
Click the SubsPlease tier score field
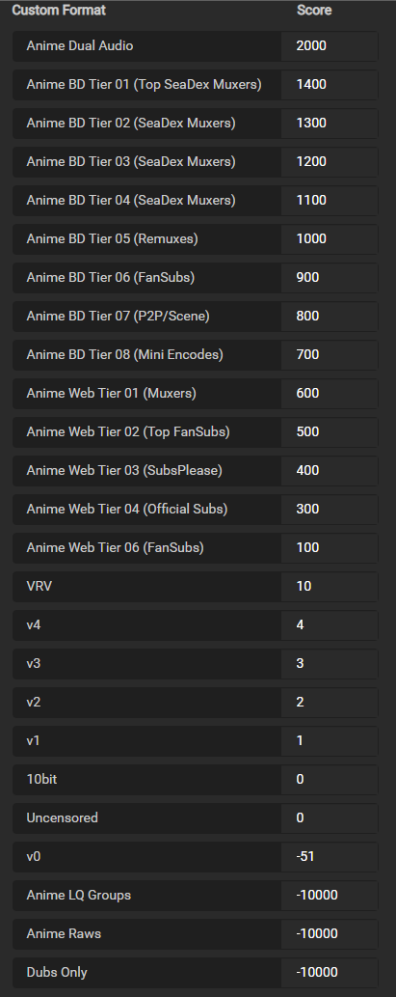tap(329, 471)
